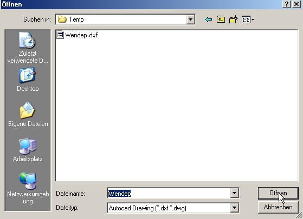Screen dimensions: 303x219
Task: Click the Temp folder icon in combo box
Action: (x=62, y=19)
